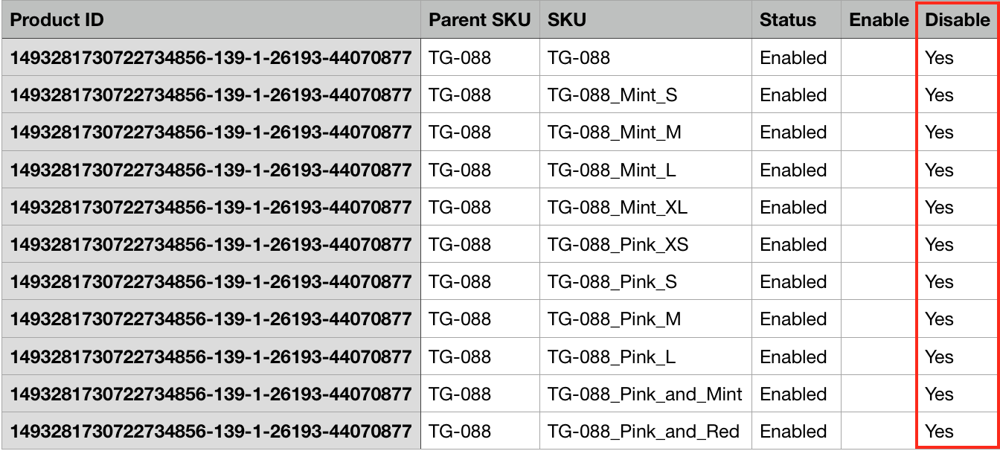This screenshot has height=451, width=1000.
Task: Click the SKU column header
Action: pyautogui.click(x=567, y=20)
